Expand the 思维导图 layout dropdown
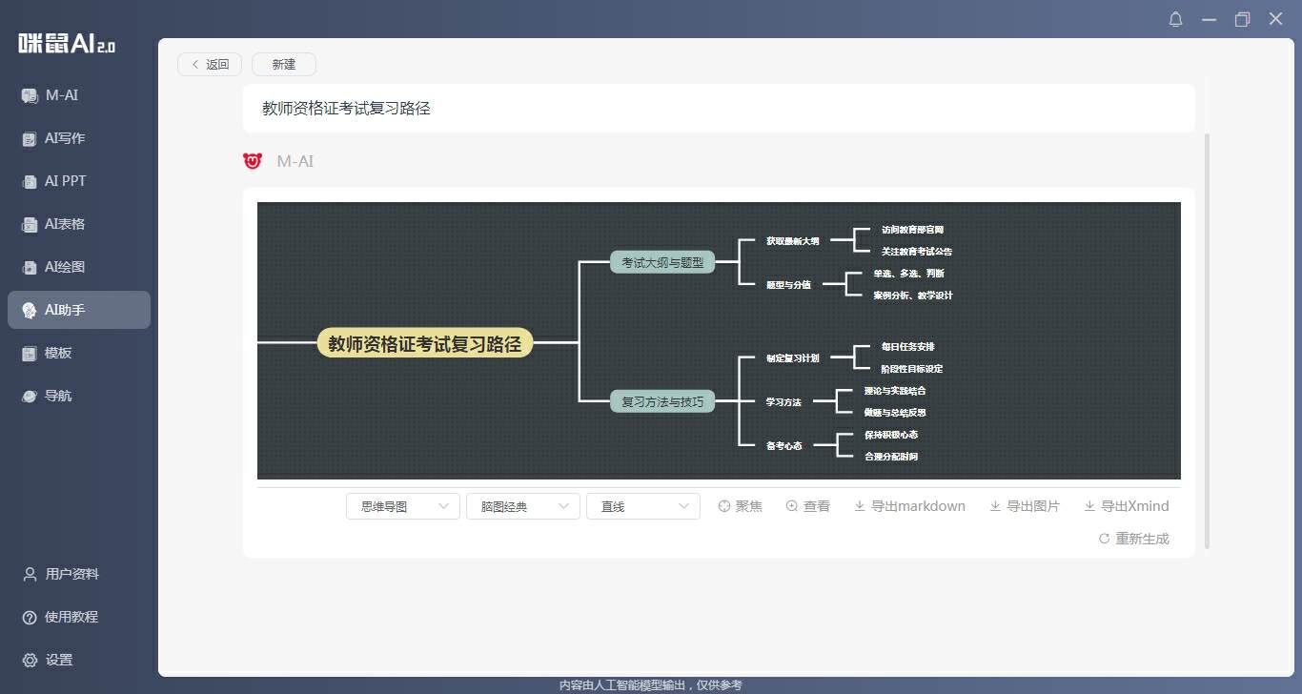 [402, 506]
